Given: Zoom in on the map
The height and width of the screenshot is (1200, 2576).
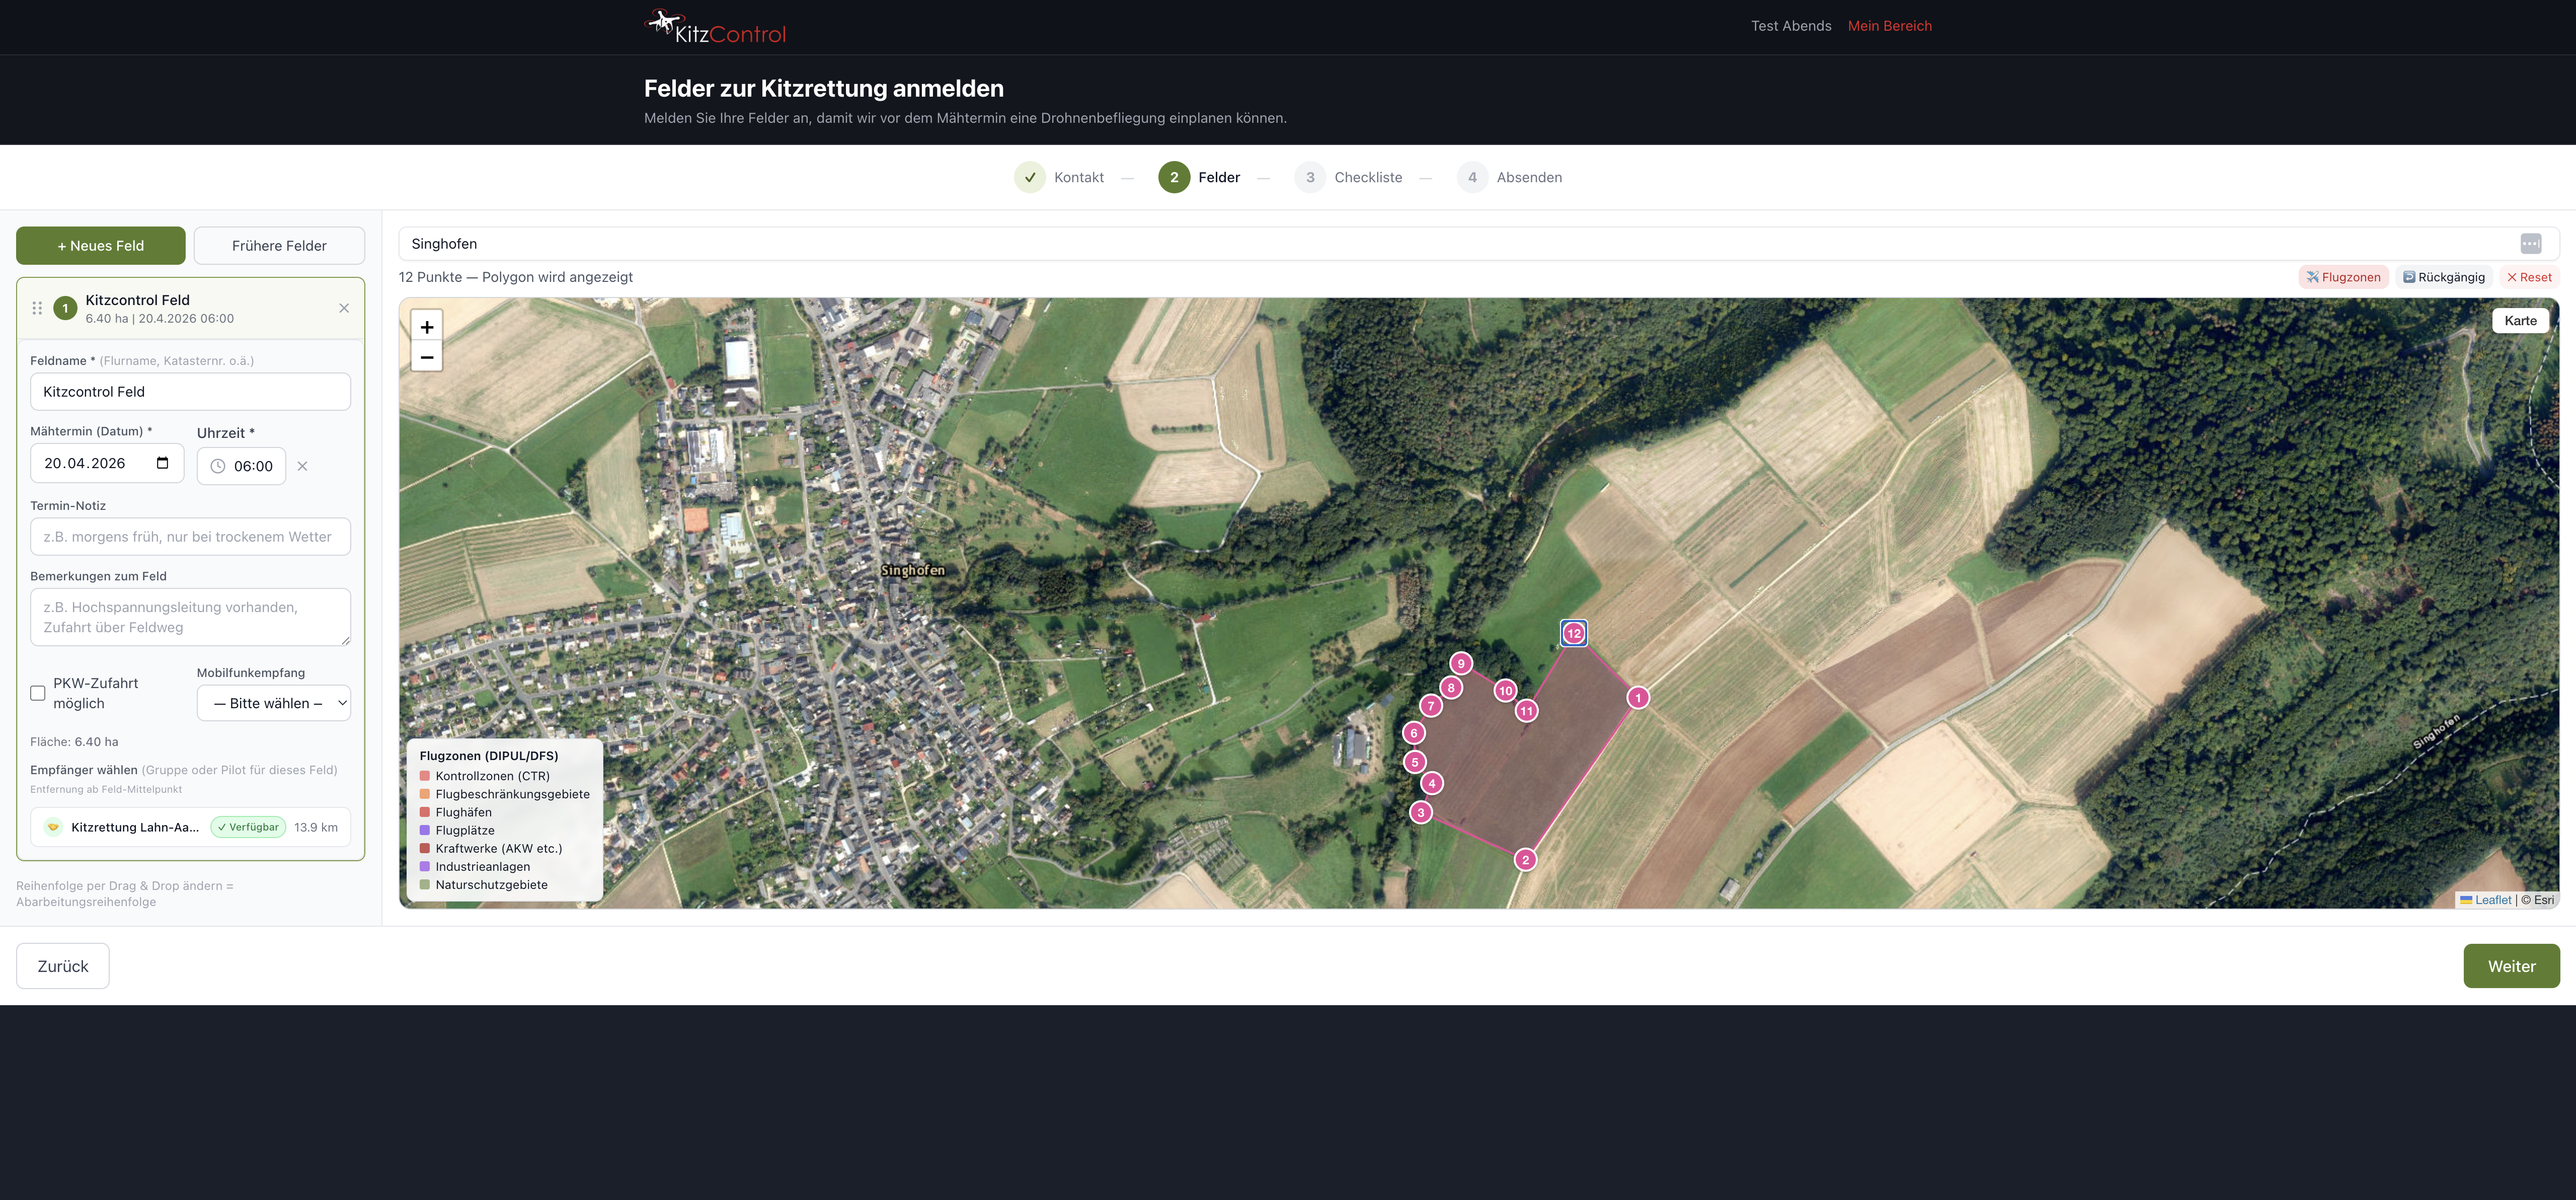Looking at the screenshot, I should click(427, 327).
